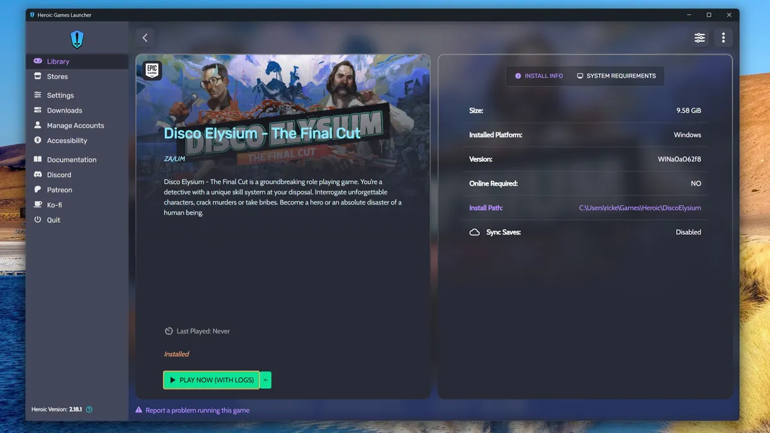
Task: Open the Ko-fi link in sidebar
Action: pos(77,205)
